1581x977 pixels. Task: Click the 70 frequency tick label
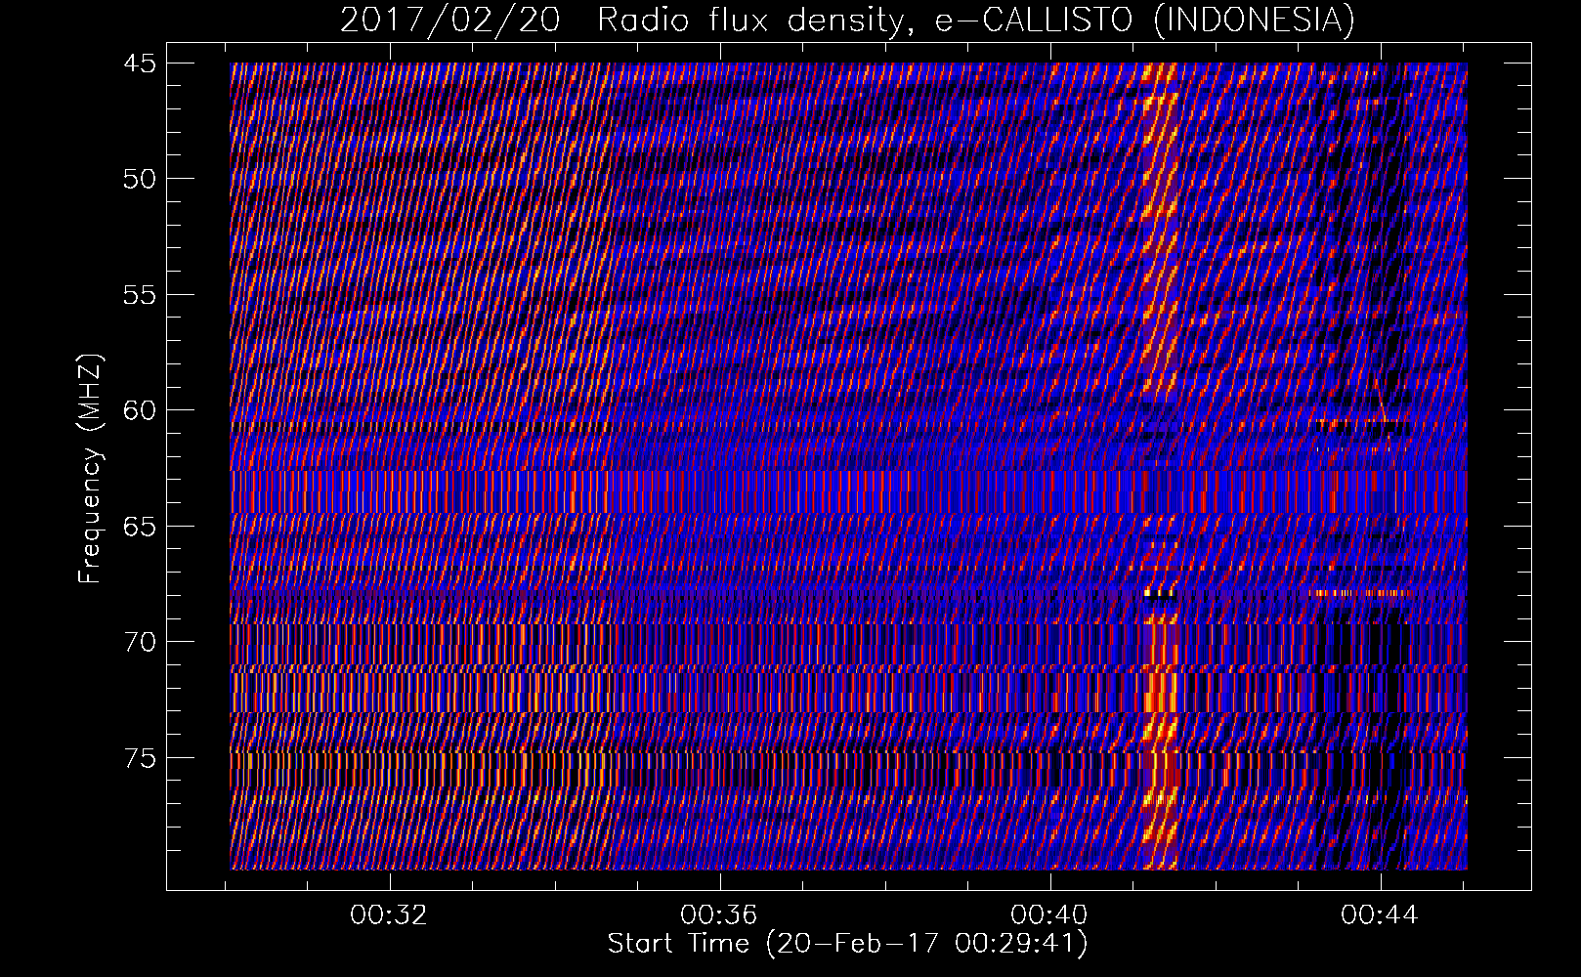[140, 642]
